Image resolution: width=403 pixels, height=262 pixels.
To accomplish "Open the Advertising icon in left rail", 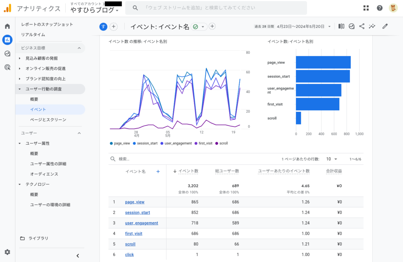I will [7, 67].
